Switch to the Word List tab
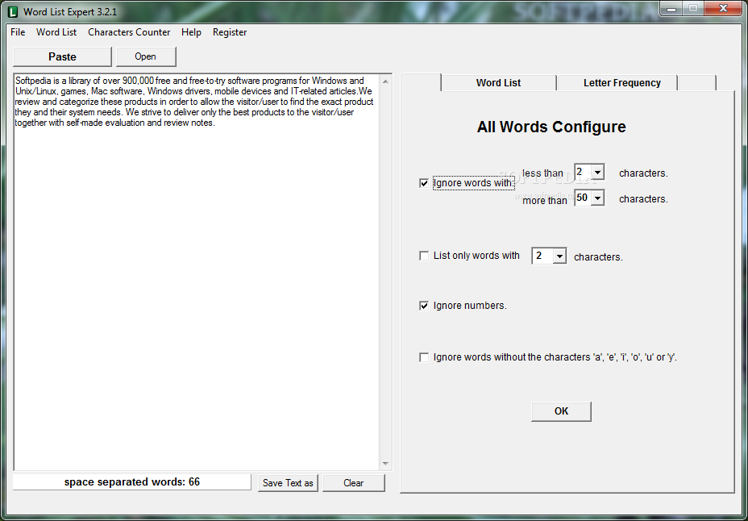Viewport: 748px width, 521px height. [x=498, y=82]
